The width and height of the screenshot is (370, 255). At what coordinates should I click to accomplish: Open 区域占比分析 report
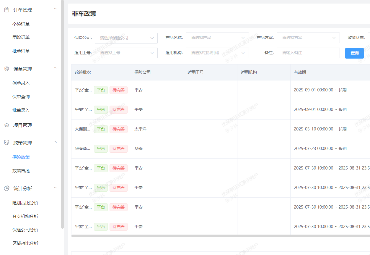[x=25, y=243]
